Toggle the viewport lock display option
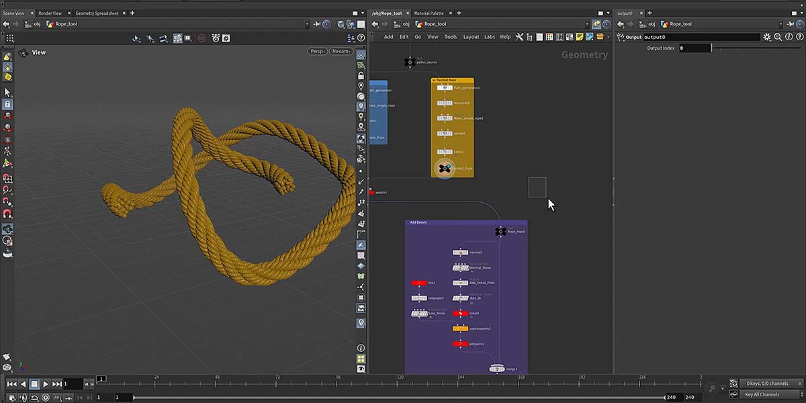The image size is (806, 403). (361, 76)
